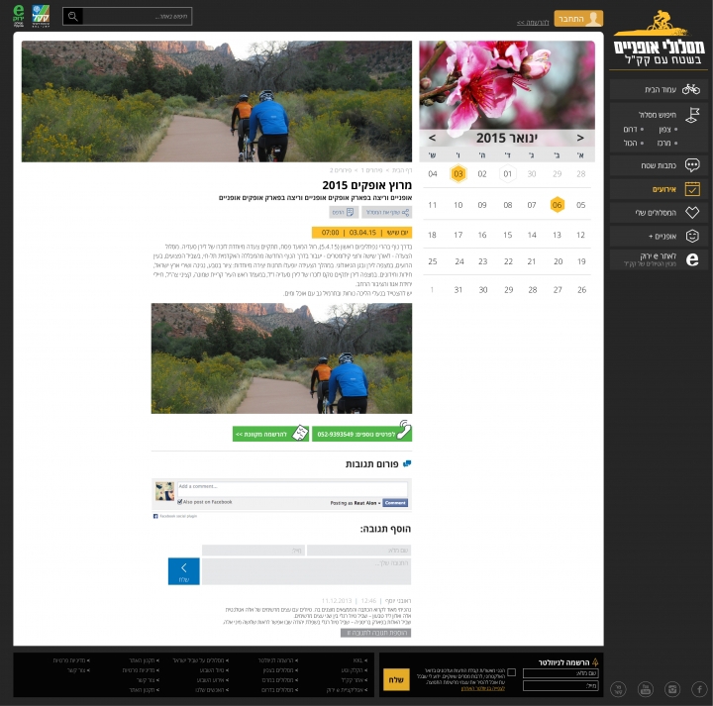The image size is (713, 706).
Task: Go to previous month with left calendar arrow
Action: pyautogui.click(x=432, y=138)
